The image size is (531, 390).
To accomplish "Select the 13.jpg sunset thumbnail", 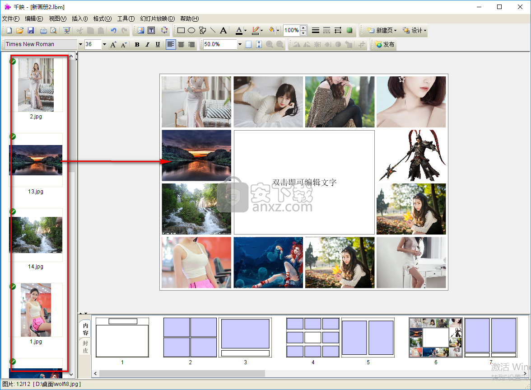I will tap(36, 160).
